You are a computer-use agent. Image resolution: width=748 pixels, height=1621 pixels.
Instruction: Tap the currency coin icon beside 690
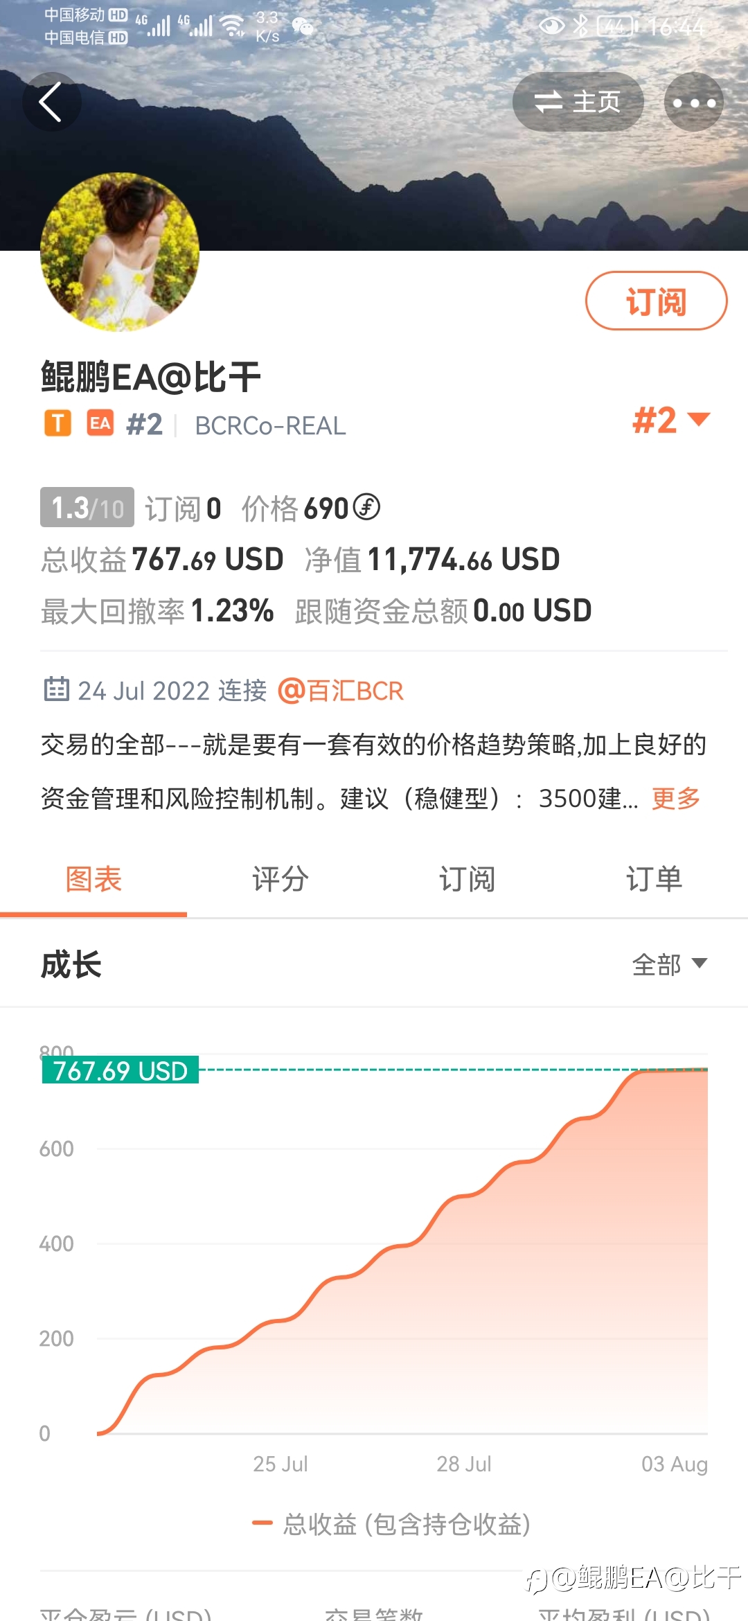pos(366,506)
